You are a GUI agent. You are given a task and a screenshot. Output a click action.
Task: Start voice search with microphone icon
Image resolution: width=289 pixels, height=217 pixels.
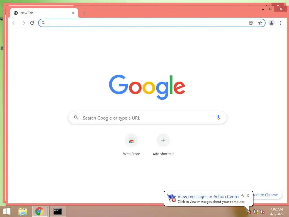[218, 118]
